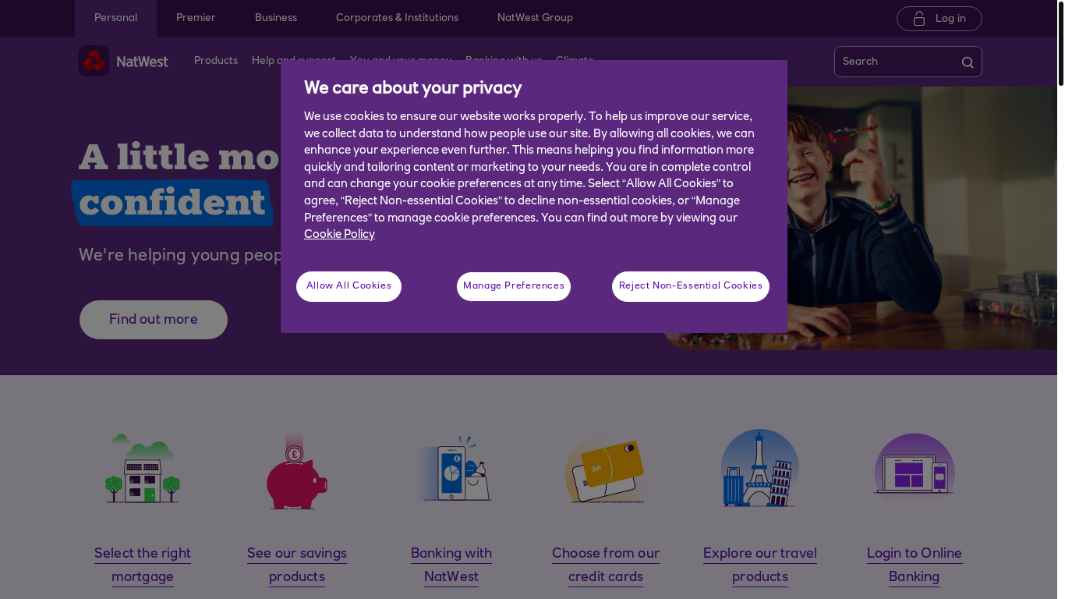1065x599 pixels.
Task: Click the NatWest logo icon
Action: click(94, 61)
